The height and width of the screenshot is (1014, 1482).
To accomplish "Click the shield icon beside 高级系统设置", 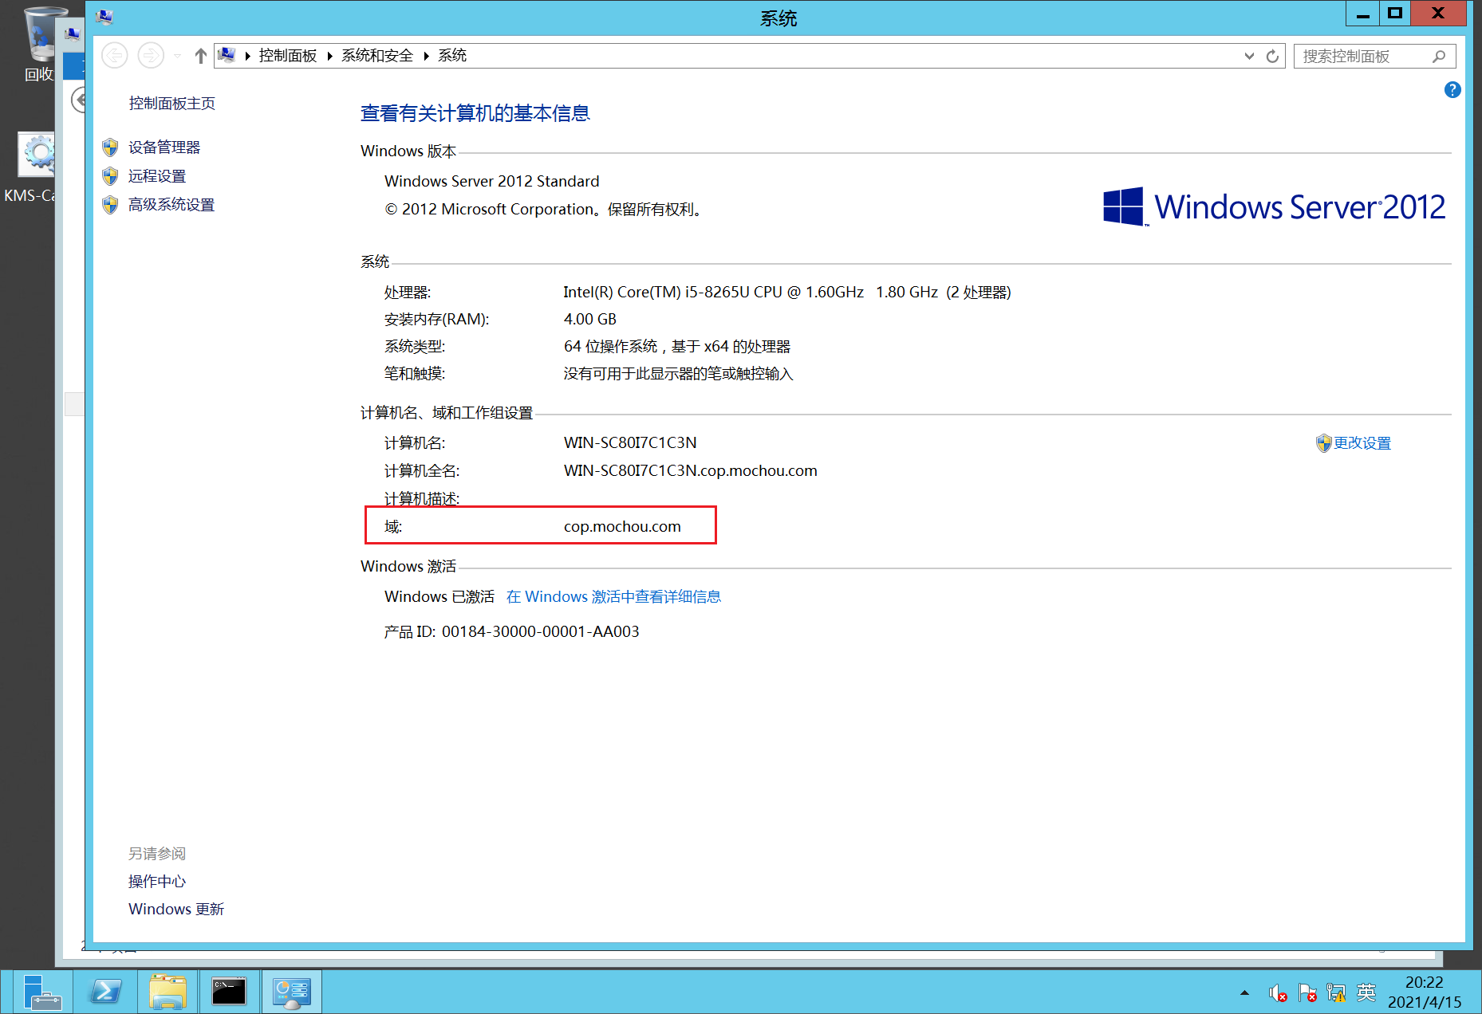I will point(110,205).
